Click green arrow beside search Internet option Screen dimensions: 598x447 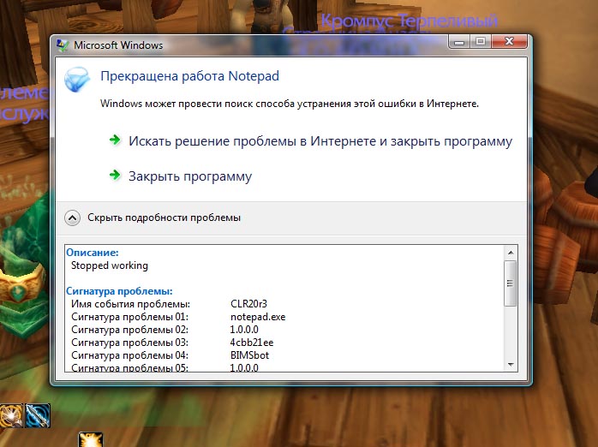[115, 140]
